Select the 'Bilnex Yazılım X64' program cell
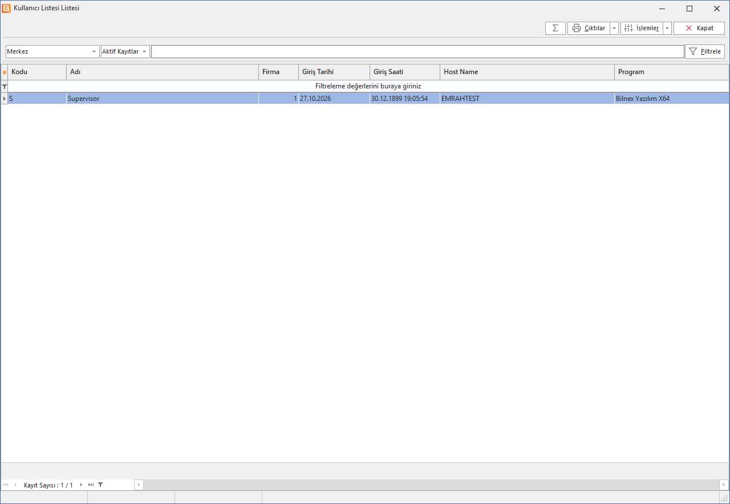The height and width of the screenshot is (504, 730). coord(672,99)
